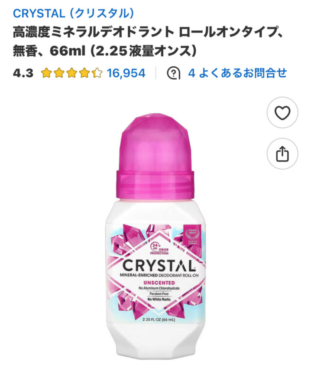Click the 2.25 FL OZ (66 mL) label text
The height and width of the screenshot is (365, 311).
pyautogui.click(x=159, y=319)
